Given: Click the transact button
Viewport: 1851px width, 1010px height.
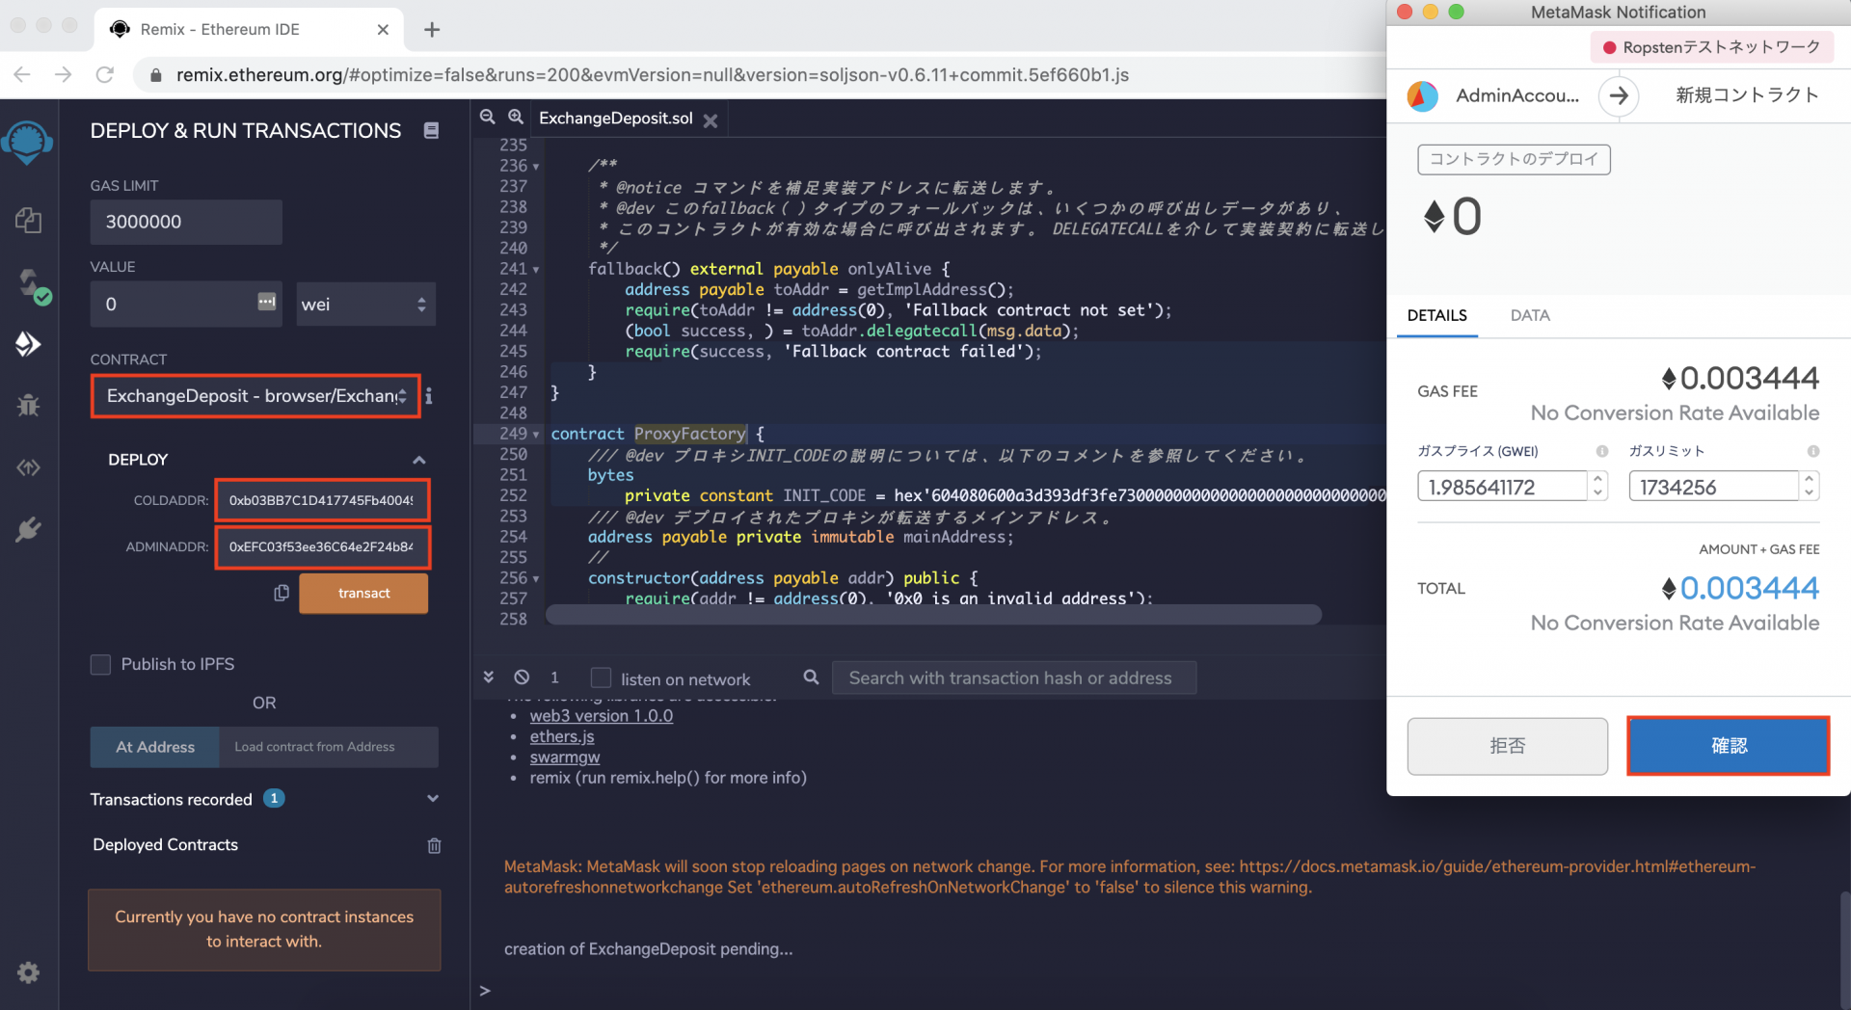Looking at the screenshot, I should [x=363, y=594].
